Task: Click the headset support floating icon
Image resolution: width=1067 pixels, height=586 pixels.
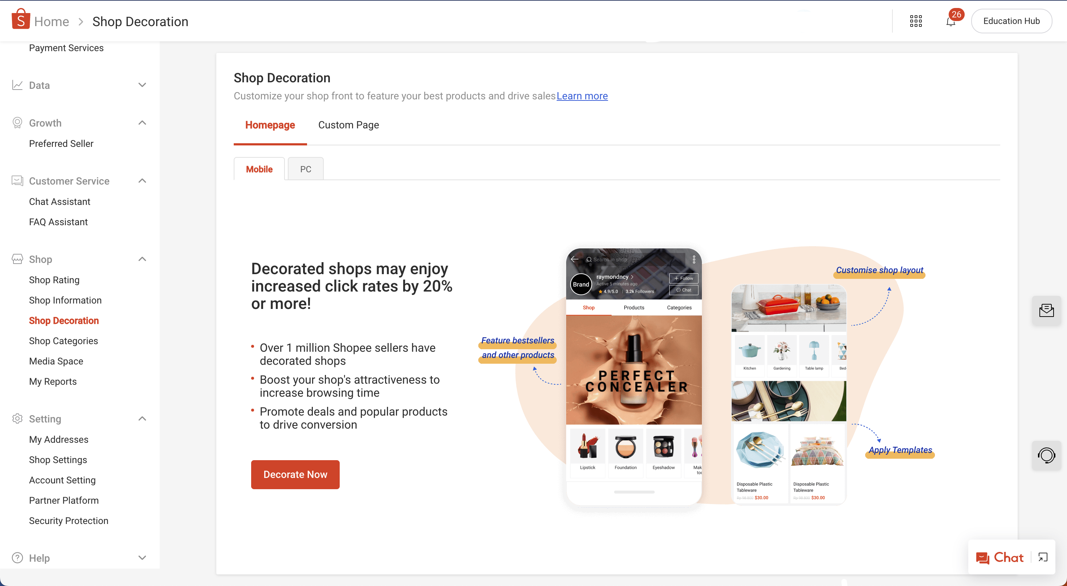Action: [1046, 455]
